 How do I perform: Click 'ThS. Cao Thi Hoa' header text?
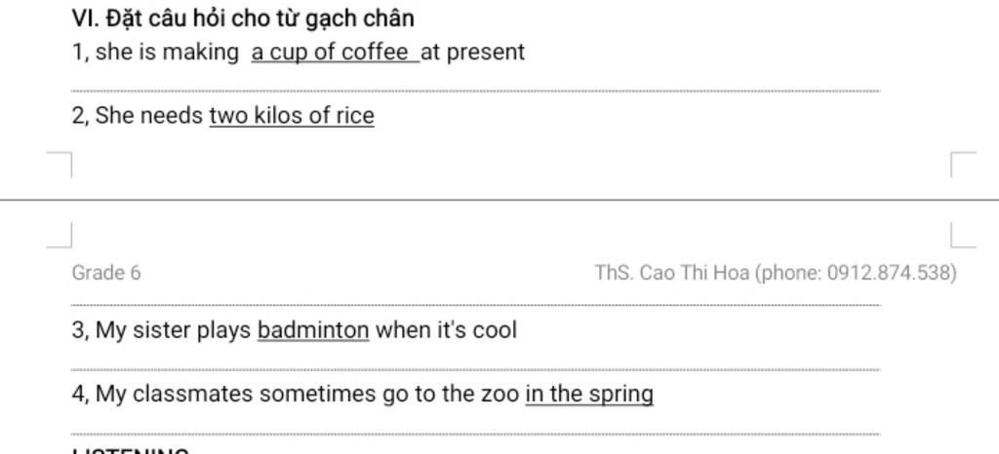coord(671,273)
